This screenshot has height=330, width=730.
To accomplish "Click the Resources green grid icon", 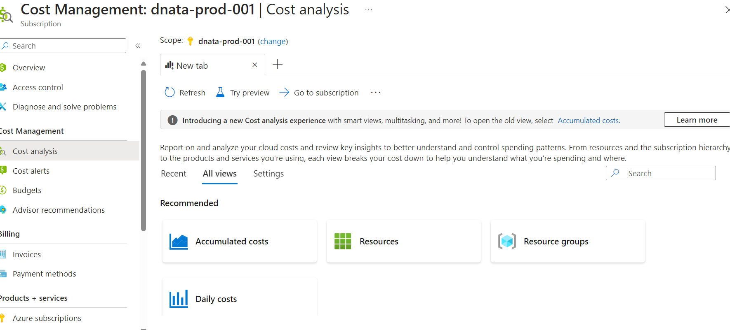I will 343,242.
